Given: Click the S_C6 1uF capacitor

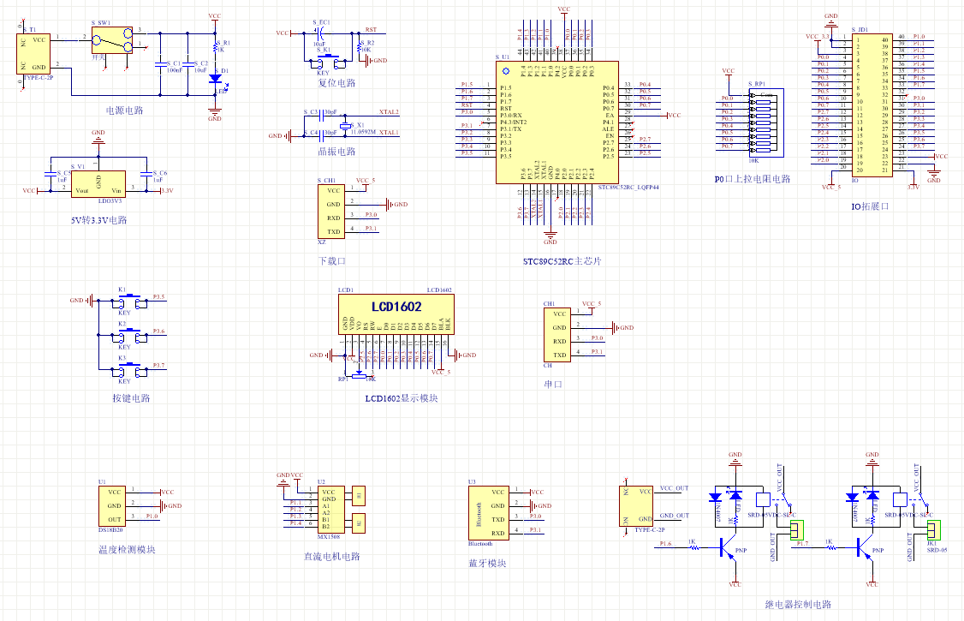Looking at the screenshot, I should [146, 174].
